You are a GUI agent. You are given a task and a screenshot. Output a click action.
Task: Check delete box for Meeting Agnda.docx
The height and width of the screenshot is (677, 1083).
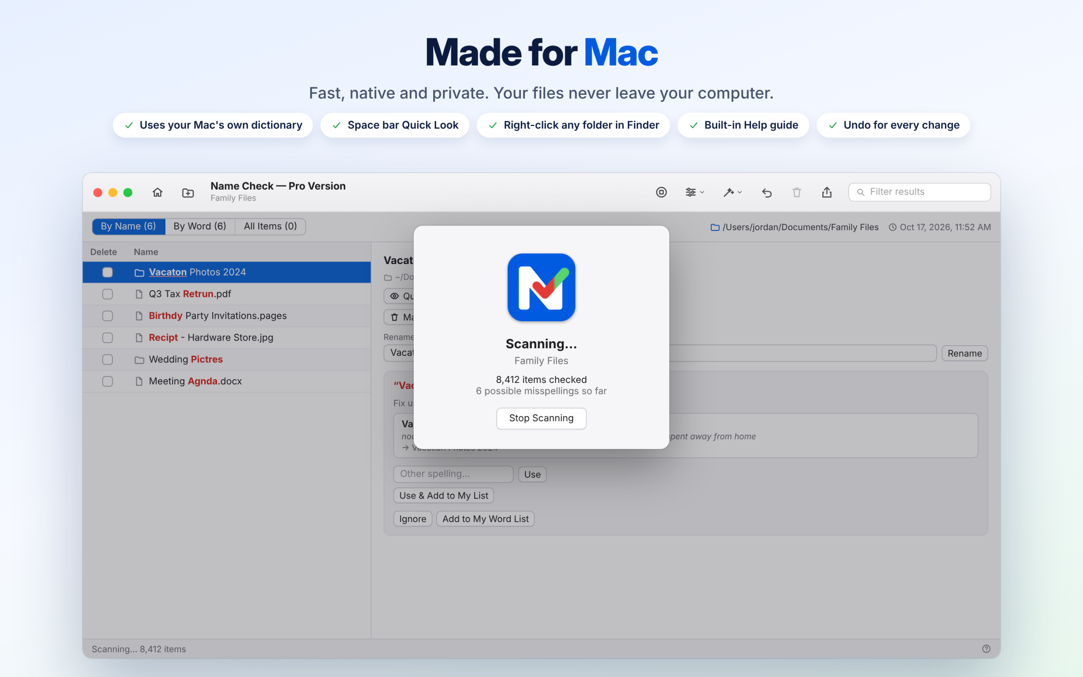click(x=107, y=382)
